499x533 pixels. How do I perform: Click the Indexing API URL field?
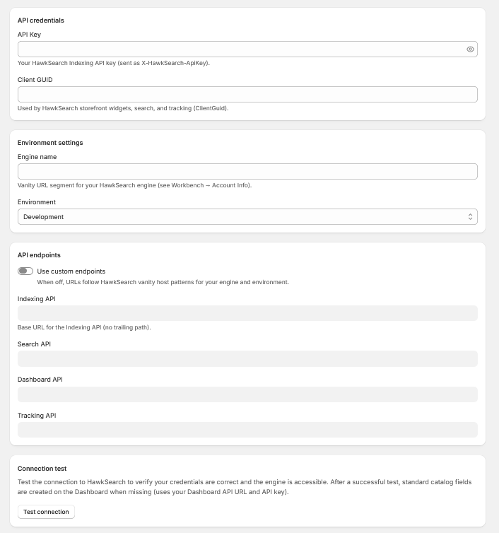pos(247,313)
